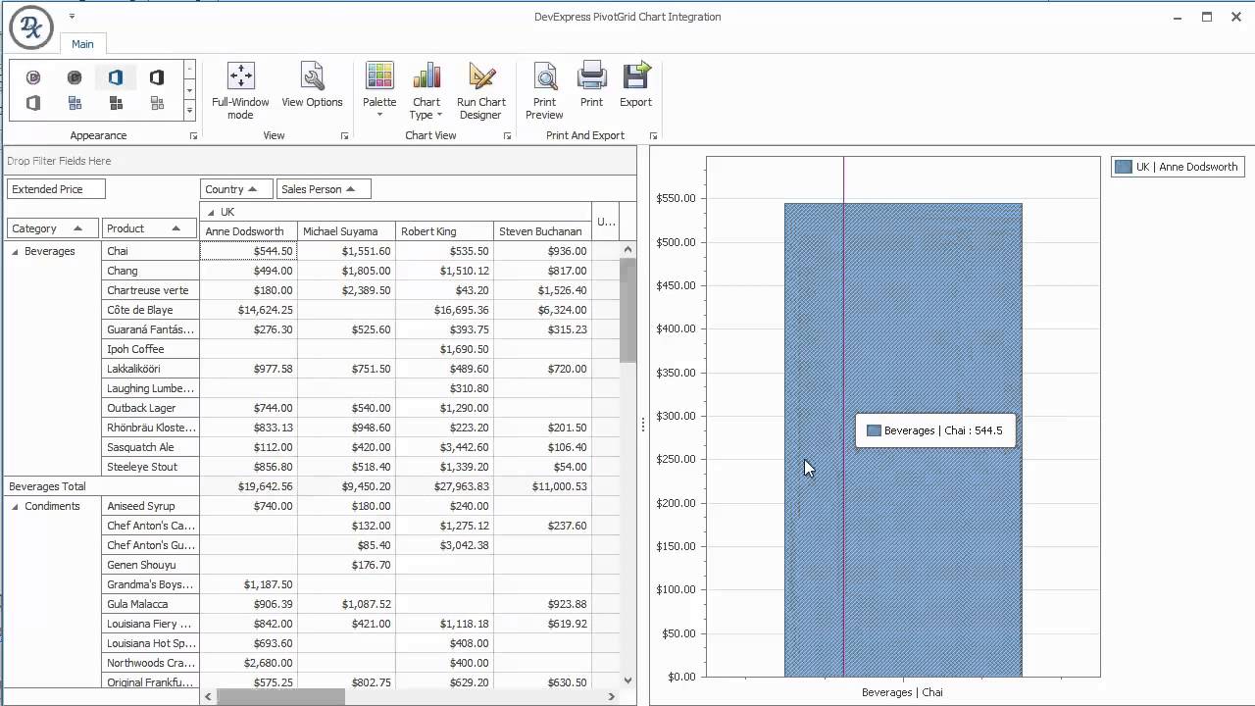The width and height of the screenshot is (1255, 706).
Task: Apply the DevExpress Style skin icon
Action: click(x=33, y=77)
